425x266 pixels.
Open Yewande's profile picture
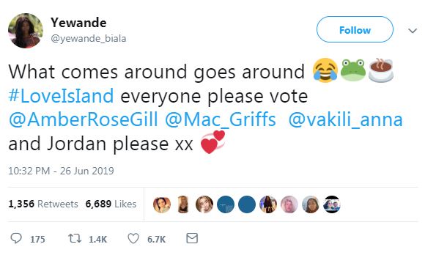(x=26, y=31)
